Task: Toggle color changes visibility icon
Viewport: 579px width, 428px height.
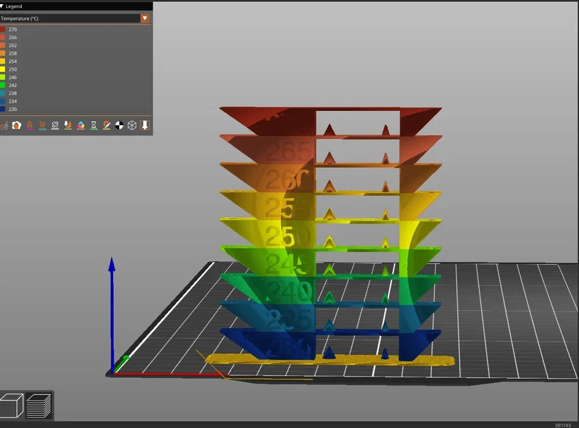Action: point(81,125)
